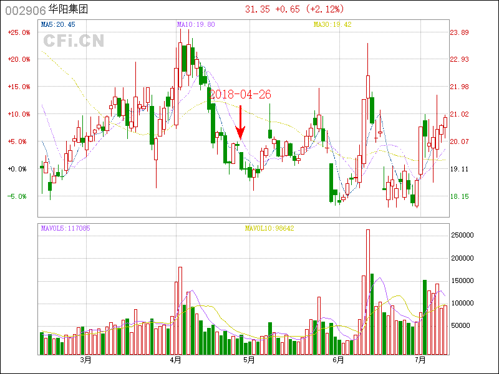The width and height of the screenshot is (499, 374).
Task: Click the tallest red volume bar in June
Action: point(368,292)
